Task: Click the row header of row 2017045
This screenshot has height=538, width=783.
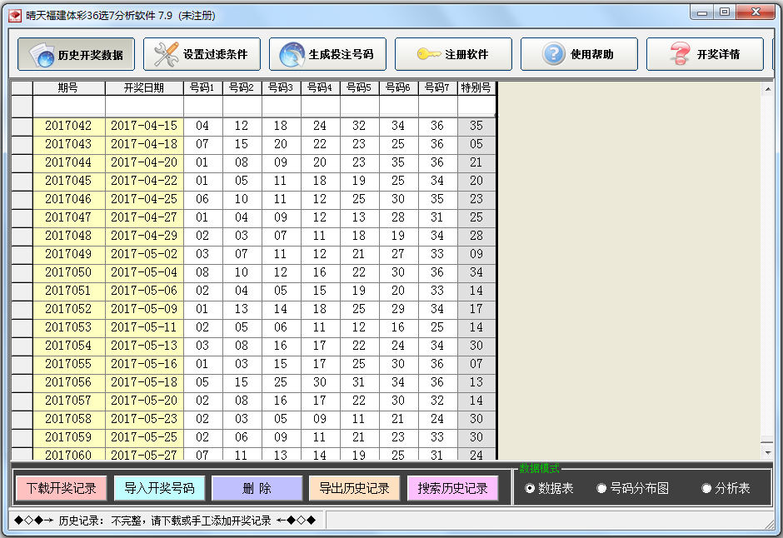Action: (22, 181)
